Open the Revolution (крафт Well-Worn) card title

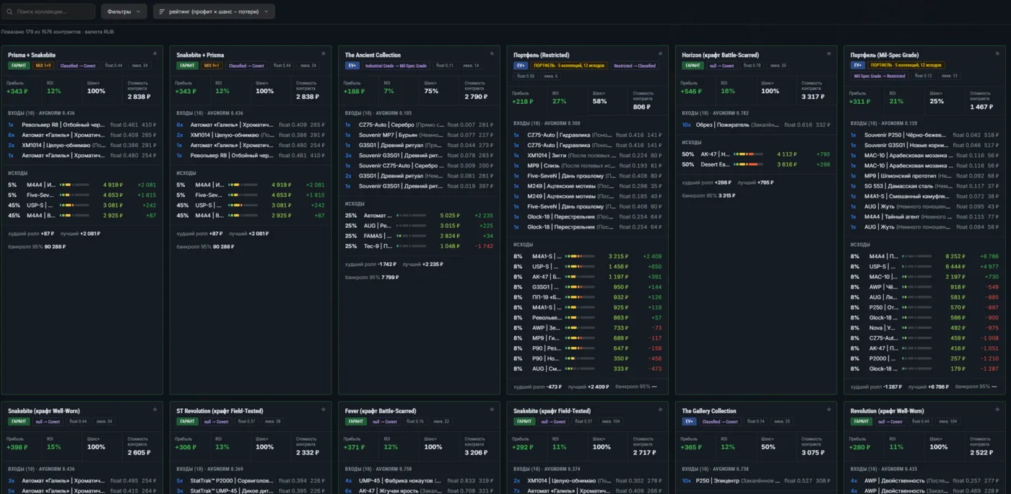[888, 411]
